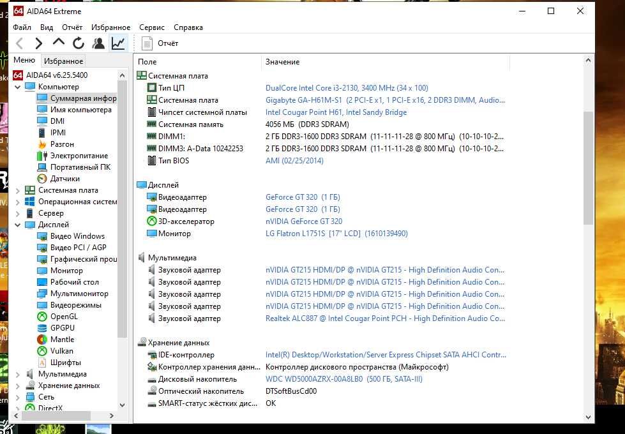Expand the Сервер tree node
Image resolution: width=625 pixels, height=434 pixels.
pyautogui.click(x=17, y=214)
